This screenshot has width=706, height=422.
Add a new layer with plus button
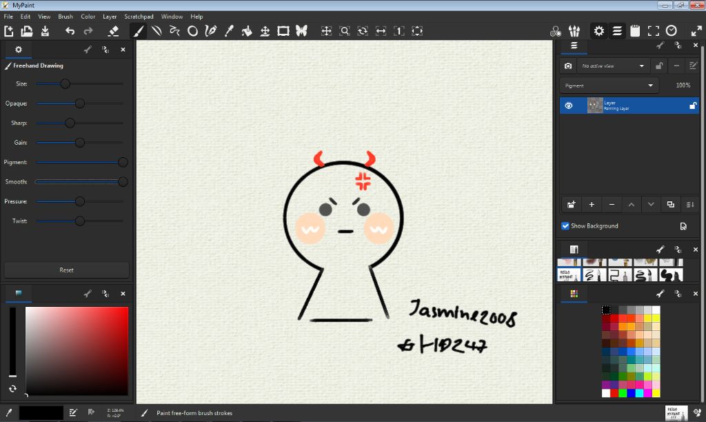(592, 205)
